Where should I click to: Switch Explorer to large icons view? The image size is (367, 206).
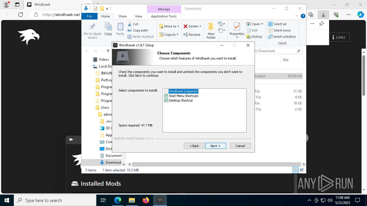coord(302,170)
